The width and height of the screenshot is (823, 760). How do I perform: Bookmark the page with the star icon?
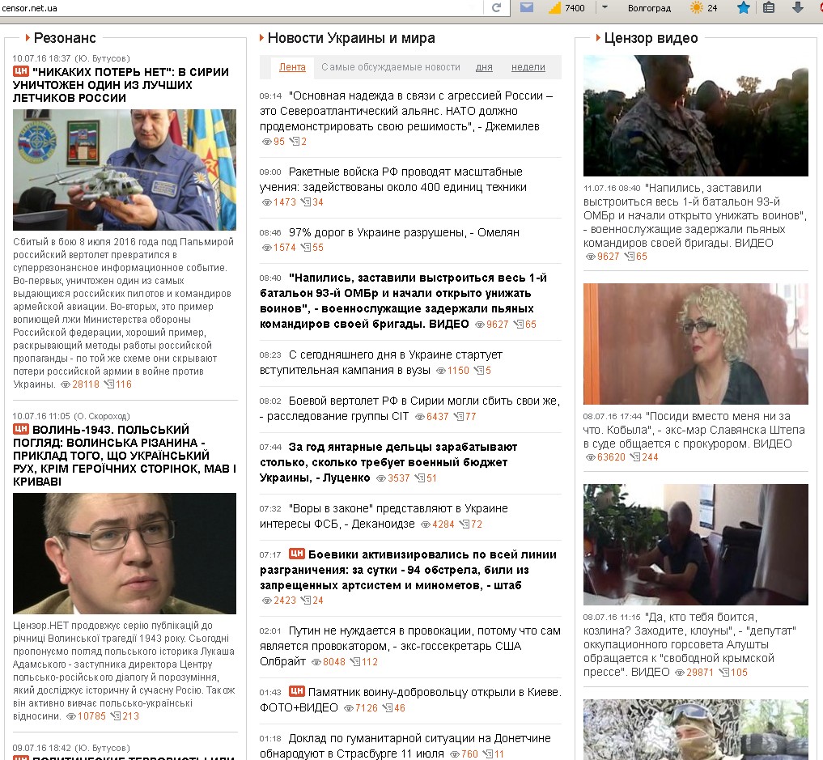pos(743,7)
